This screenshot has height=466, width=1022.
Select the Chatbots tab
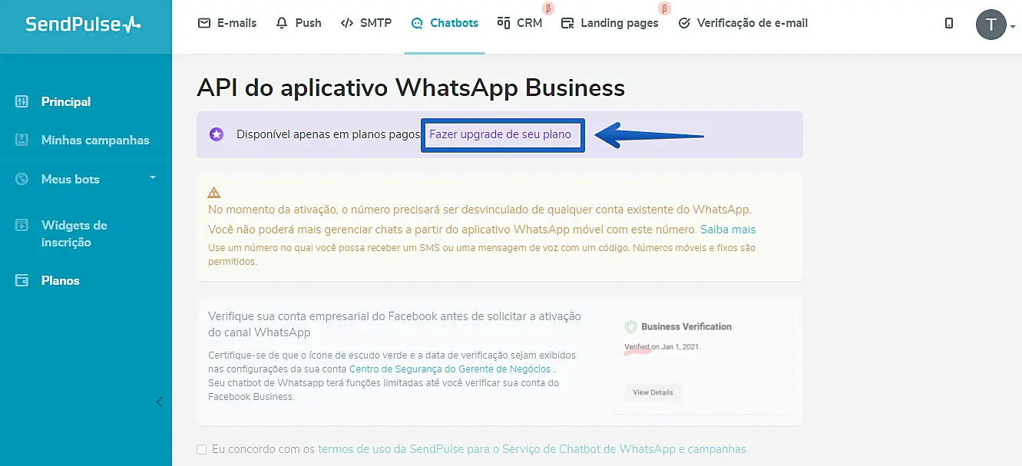click(x=445, y=23)
